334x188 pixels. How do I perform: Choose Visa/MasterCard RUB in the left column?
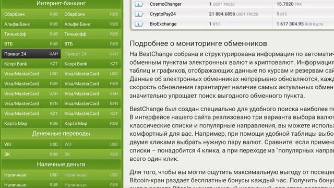31,84
